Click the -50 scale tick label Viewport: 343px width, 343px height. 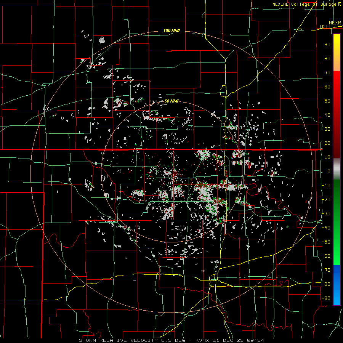[x=326, y=242]
